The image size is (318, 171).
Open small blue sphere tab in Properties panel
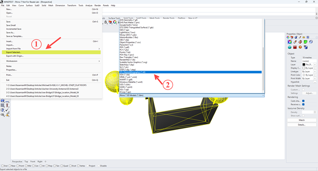(296, 37)
